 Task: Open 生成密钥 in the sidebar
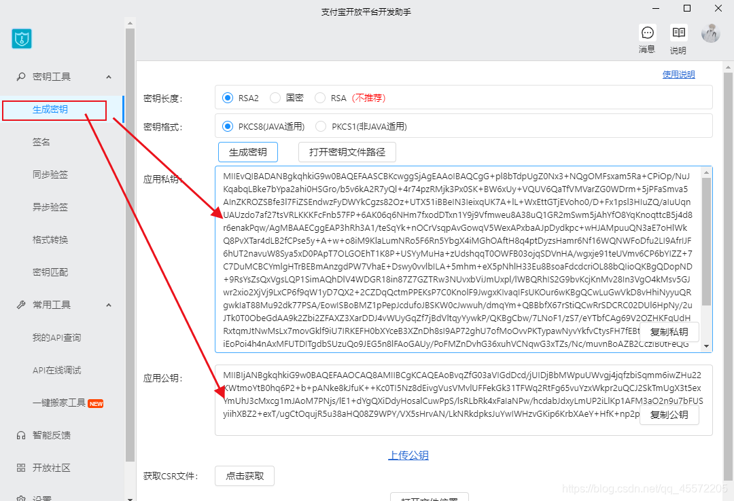[x=50, y=109]
